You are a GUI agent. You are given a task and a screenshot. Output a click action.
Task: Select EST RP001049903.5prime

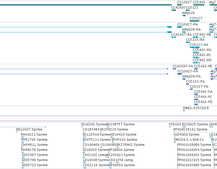(178, 158)
